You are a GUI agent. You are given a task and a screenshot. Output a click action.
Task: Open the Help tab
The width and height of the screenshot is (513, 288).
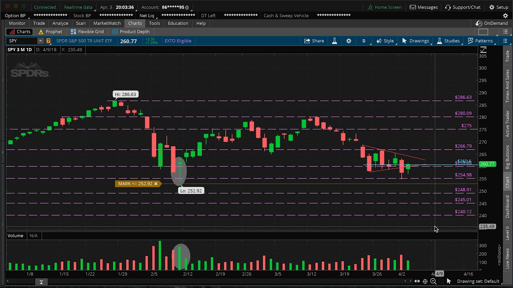(x=201, y=23)
